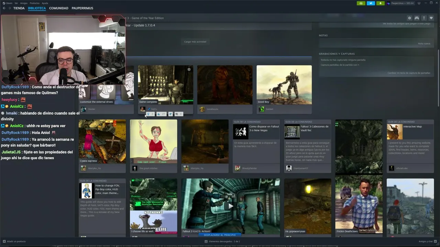This screenshot has width=440, height=247.
Task: Click the comments icon showing 0
Action: [179, 114]
